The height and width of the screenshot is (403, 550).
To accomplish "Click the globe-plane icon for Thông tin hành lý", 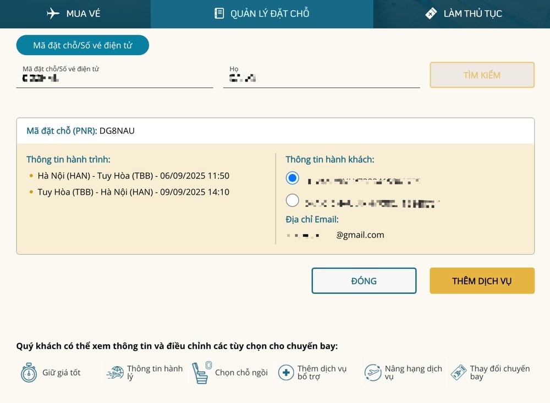I will 115,372.
